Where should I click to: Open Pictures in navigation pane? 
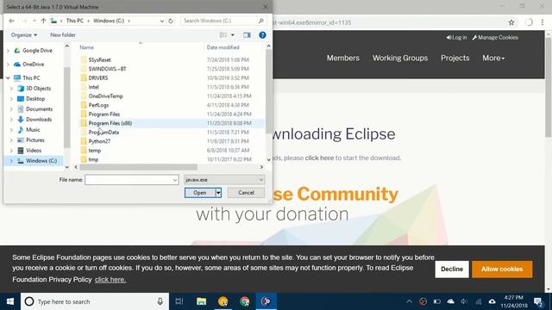click(34, 140)
